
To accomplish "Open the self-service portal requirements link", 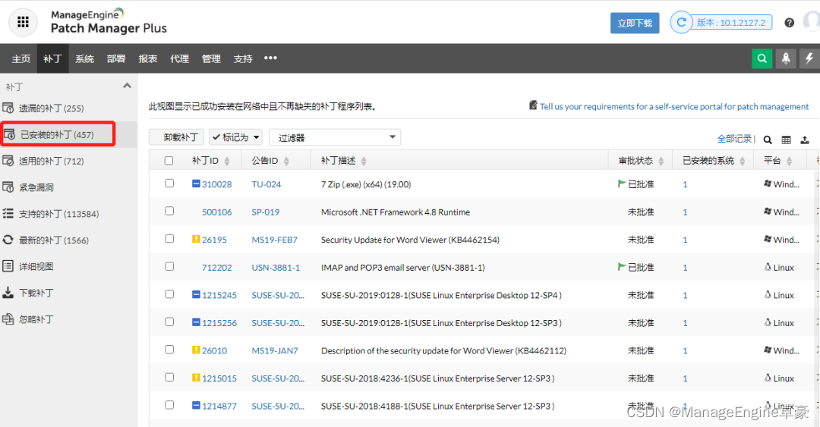I will (674, 106).
